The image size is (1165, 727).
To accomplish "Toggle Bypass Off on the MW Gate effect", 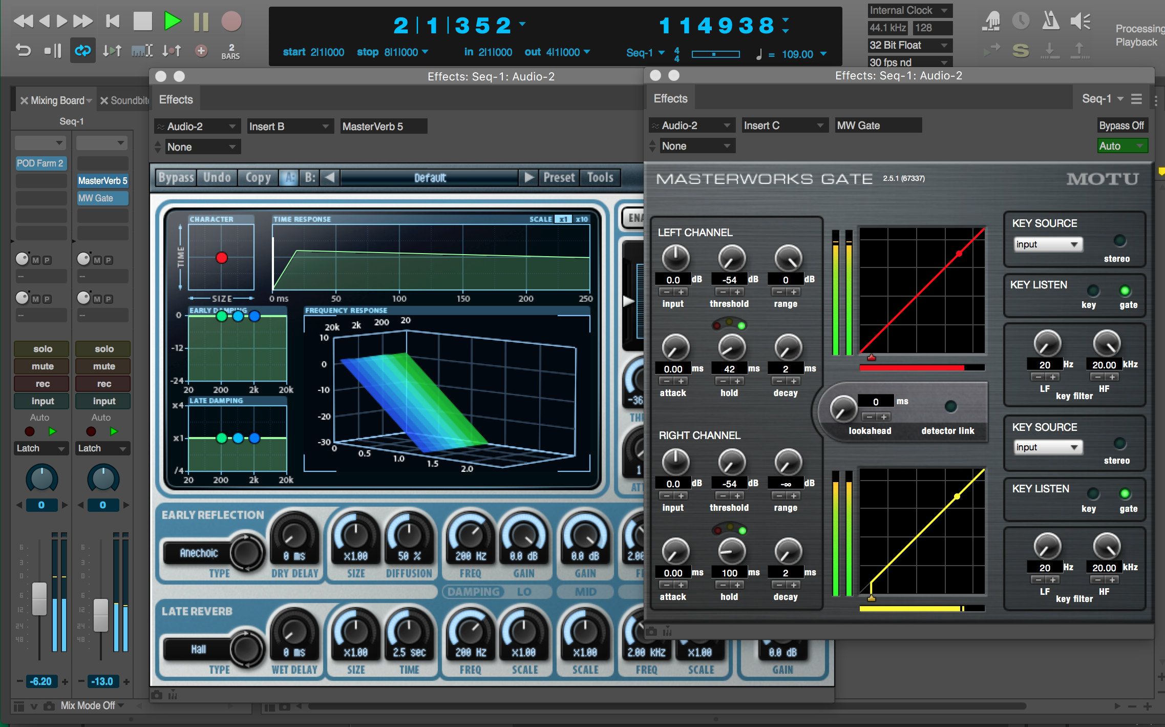I will coord(1122,125).
